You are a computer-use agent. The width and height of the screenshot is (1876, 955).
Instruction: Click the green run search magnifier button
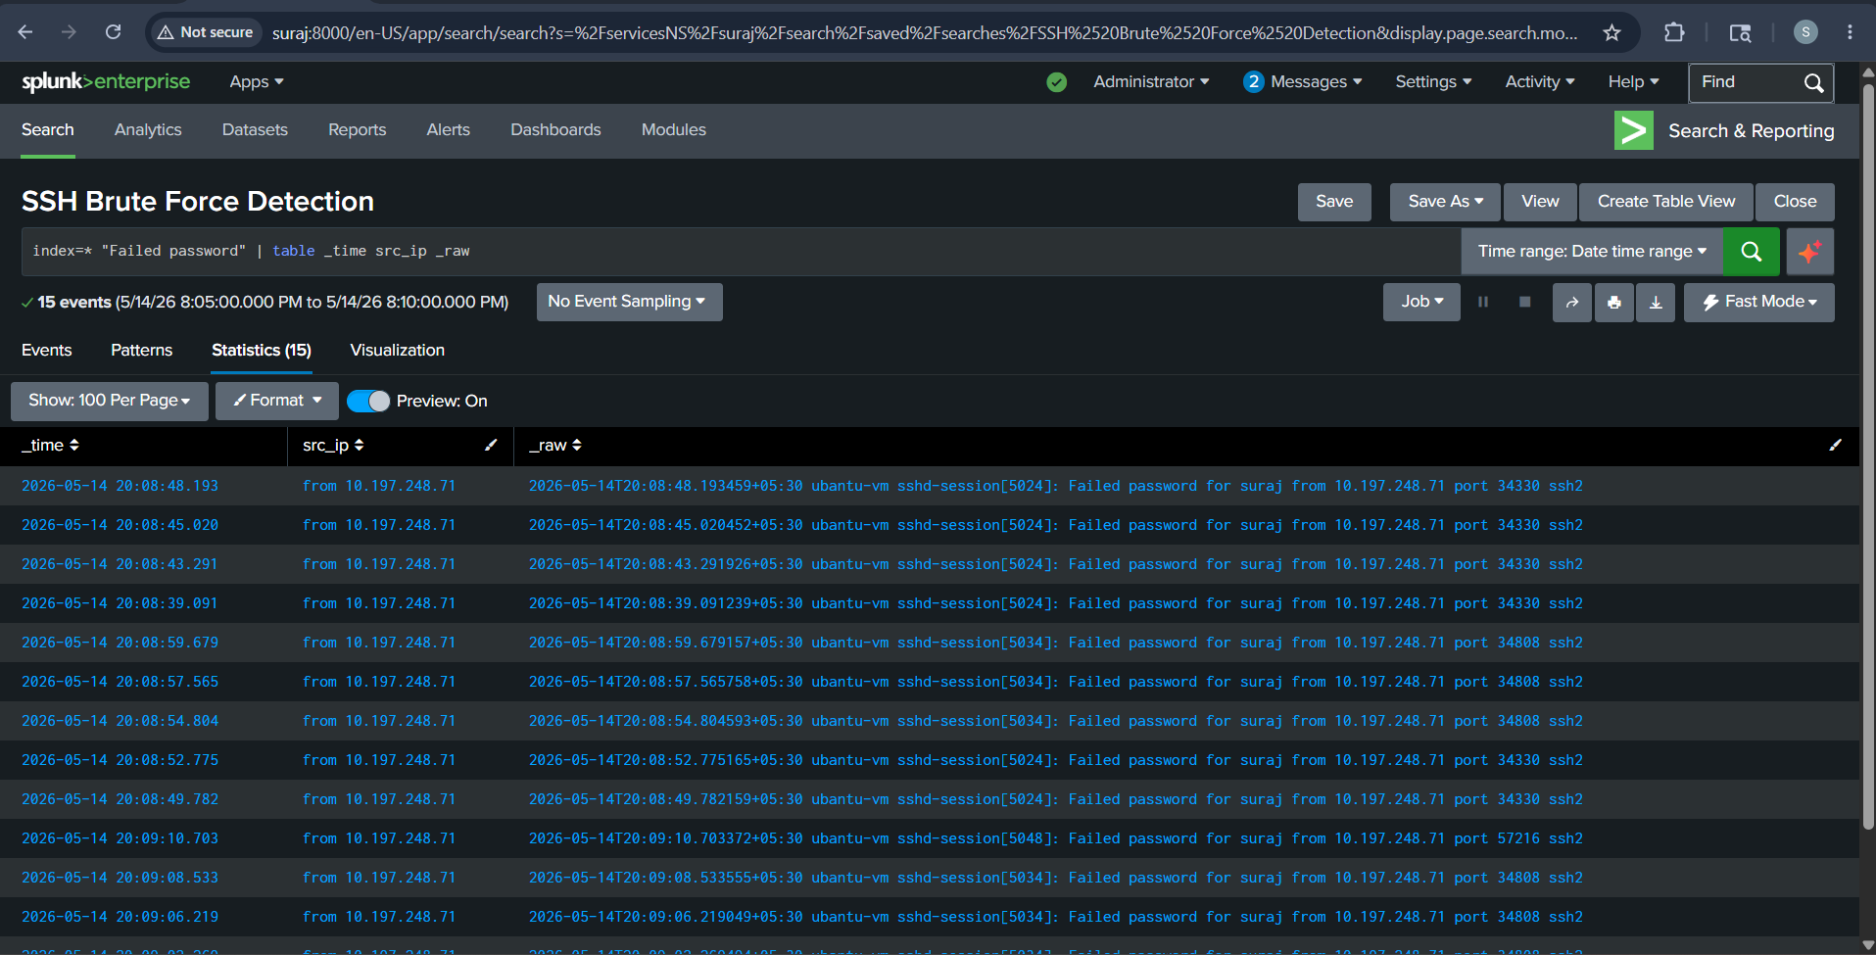point(1751,252)
